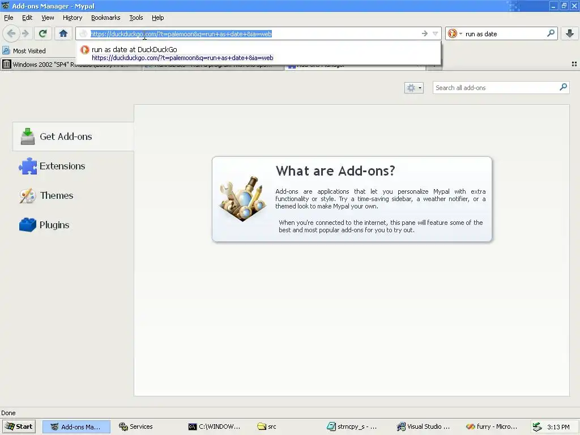
Task: Switch to the Visual Studio taskbar window
Action: (423, 427)
